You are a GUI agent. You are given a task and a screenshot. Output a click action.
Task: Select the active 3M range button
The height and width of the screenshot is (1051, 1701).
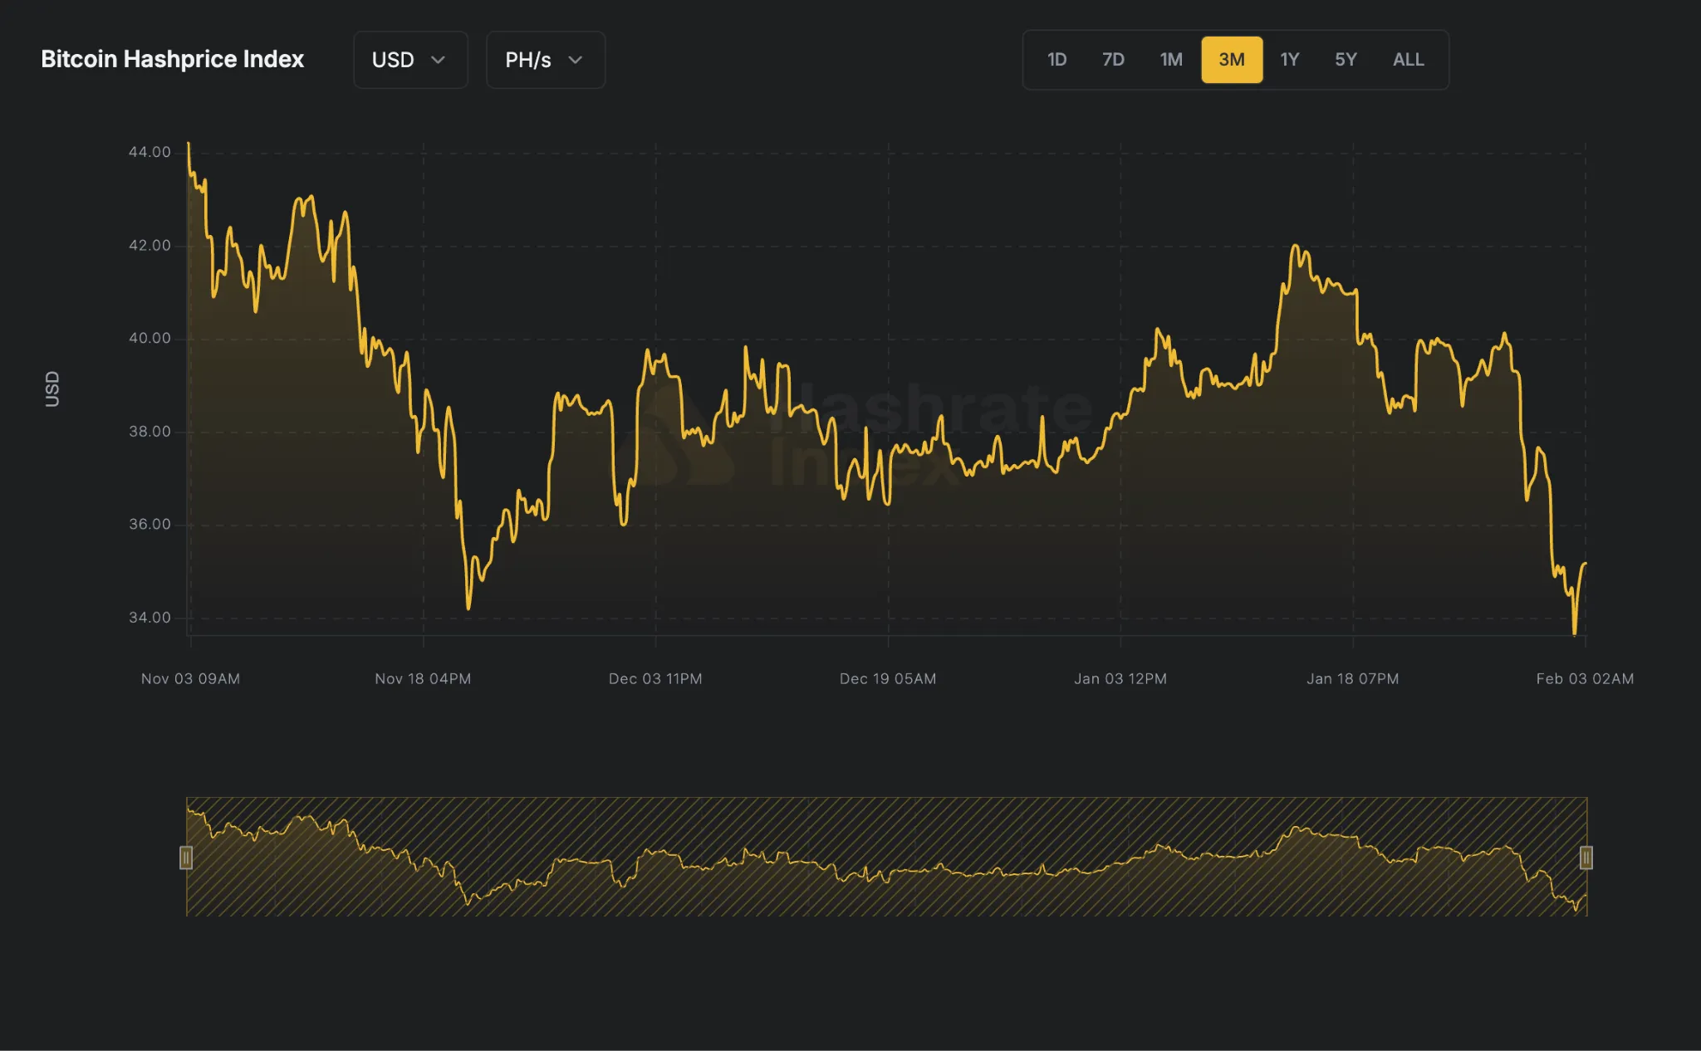[x=1232, y=60]
